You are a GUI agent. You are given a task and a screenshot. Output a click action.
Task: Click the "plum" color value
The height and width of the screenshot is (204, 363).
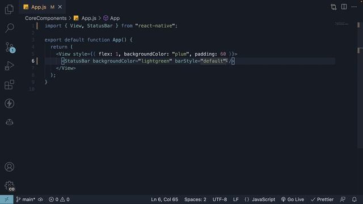(x=180, y=54)
